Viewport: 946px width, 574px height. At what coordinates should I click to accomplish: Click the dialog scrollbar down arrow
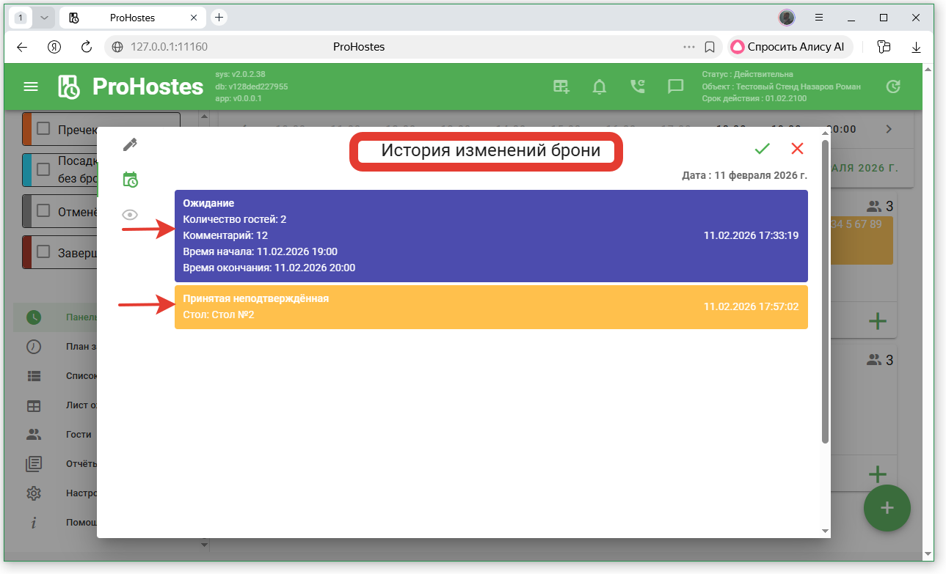click(x=825, y=530)
